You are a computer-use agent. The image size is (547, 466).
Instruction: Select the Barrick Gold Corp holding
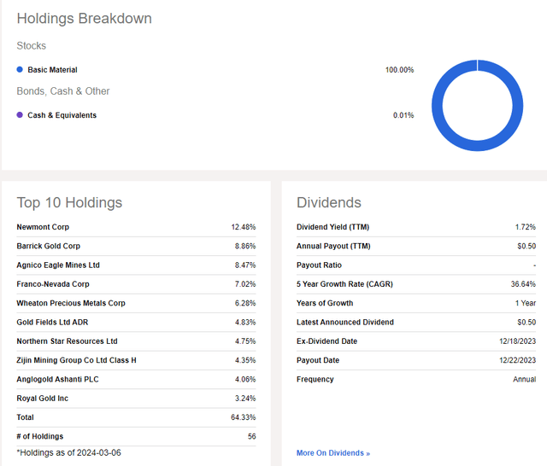click(x=50, y=246)
